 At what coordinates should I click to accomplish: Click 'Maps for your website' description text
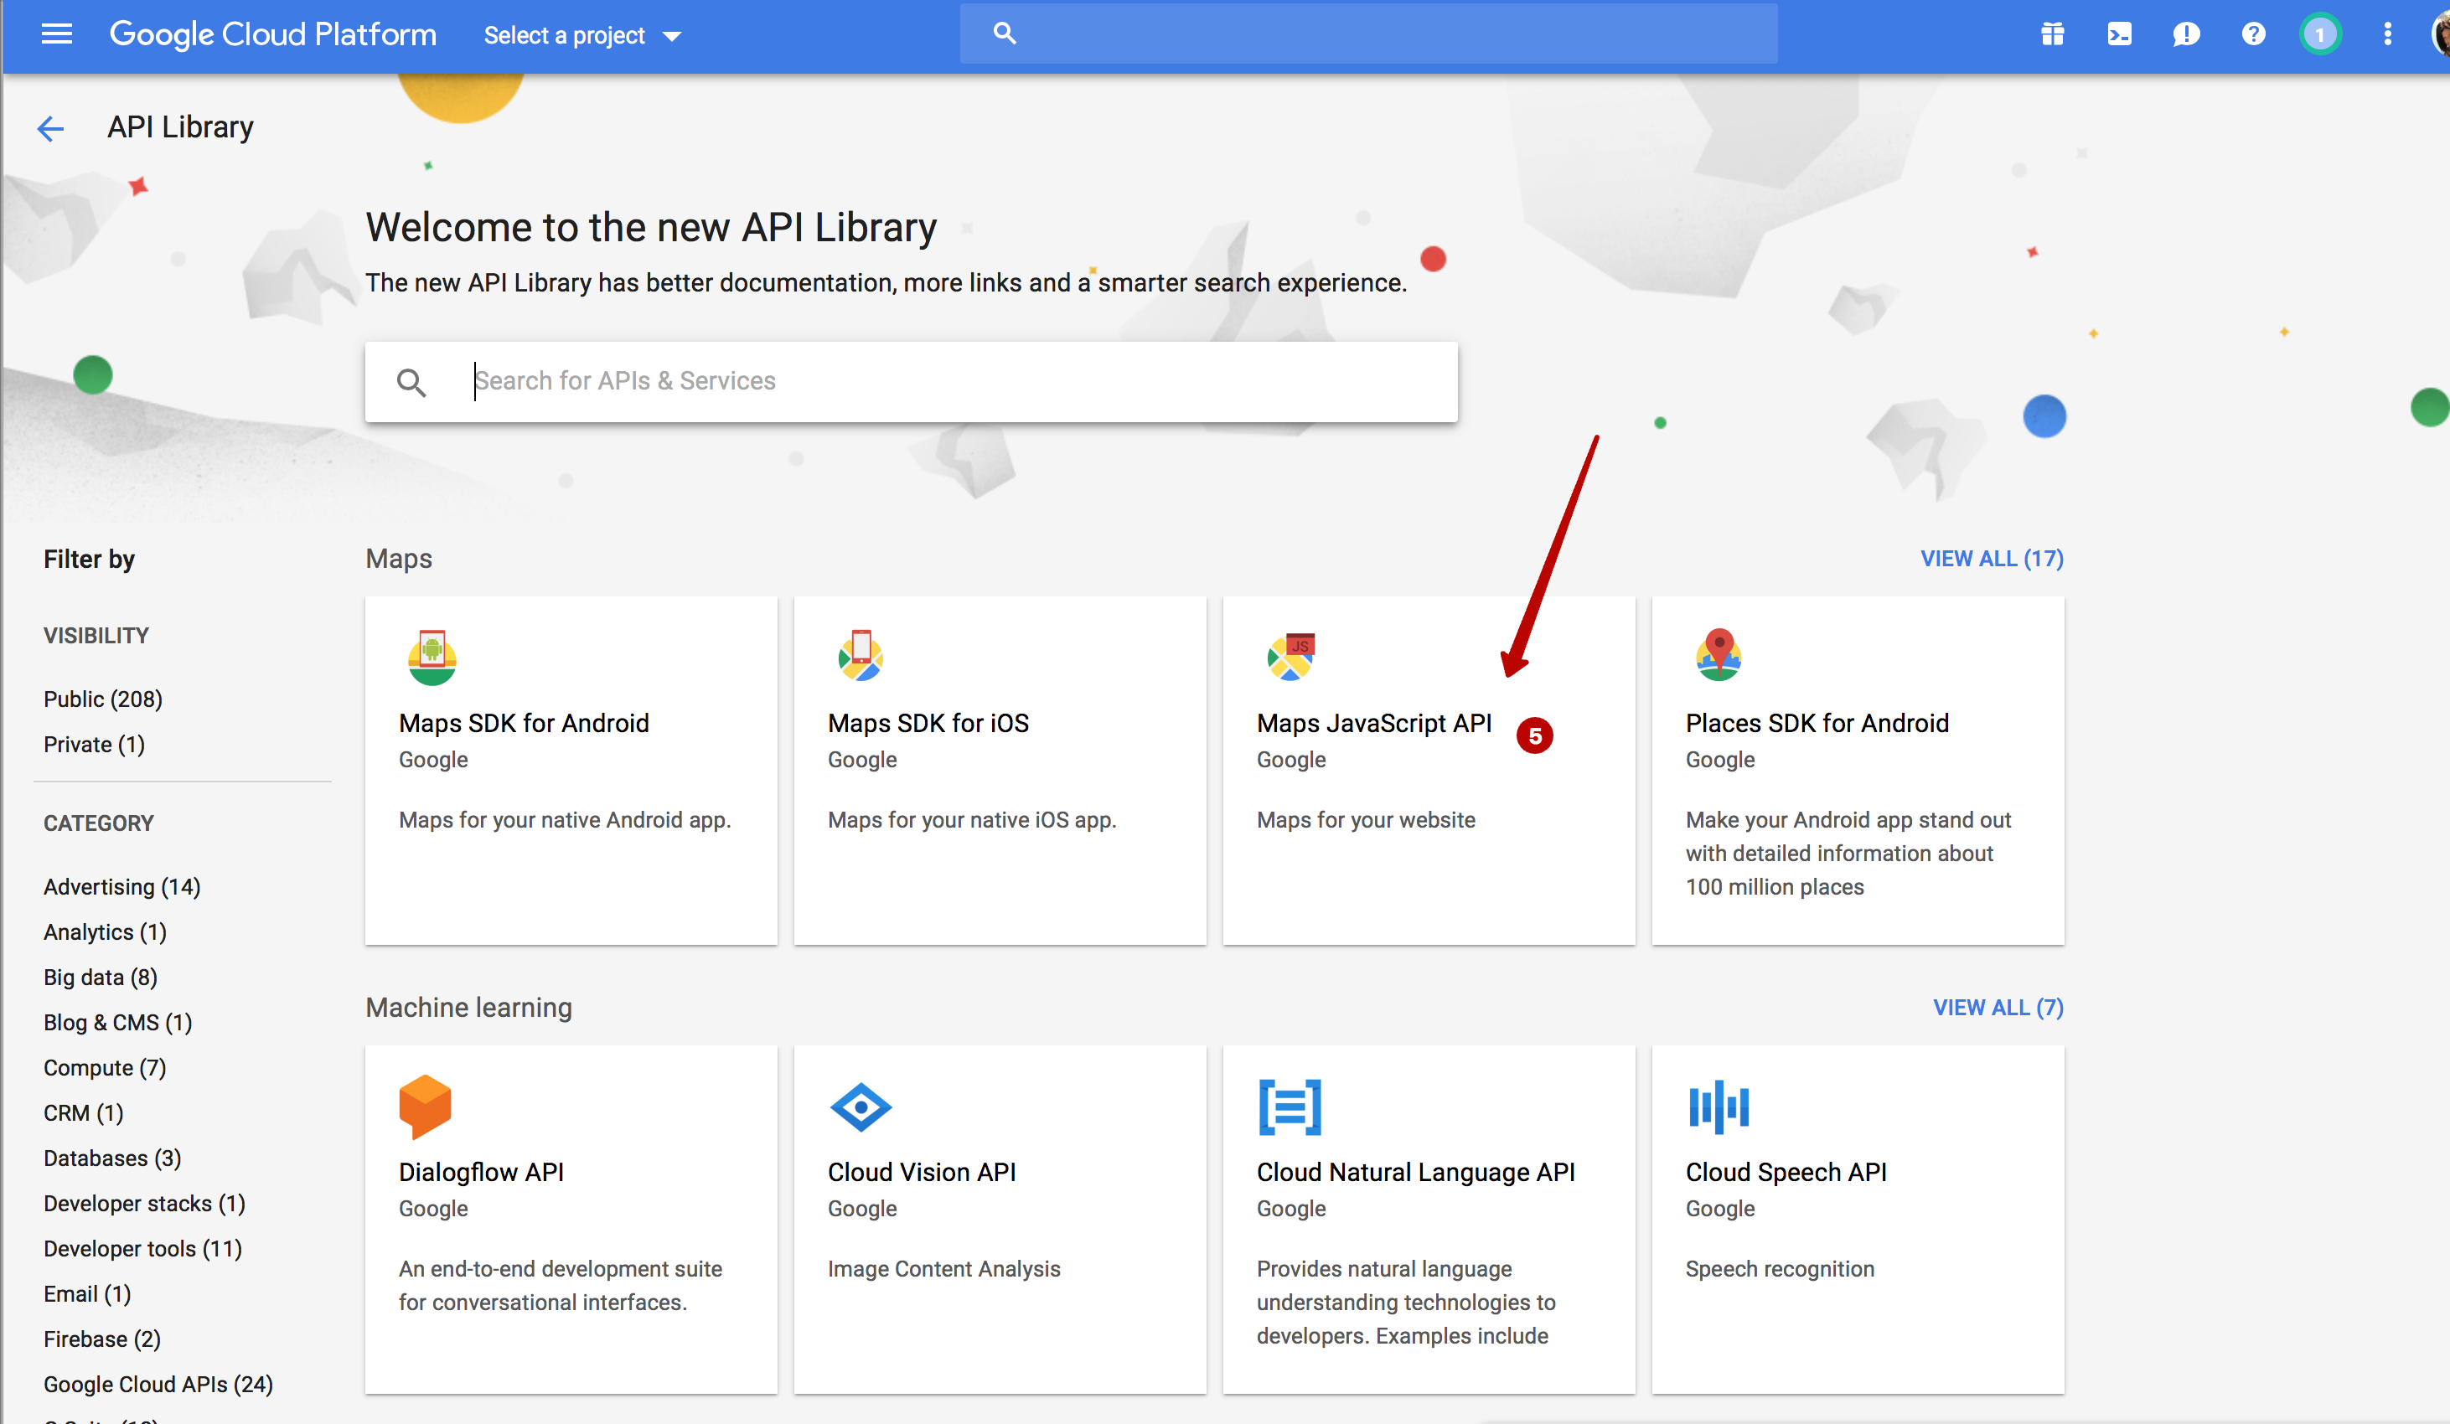point(1366,820)
